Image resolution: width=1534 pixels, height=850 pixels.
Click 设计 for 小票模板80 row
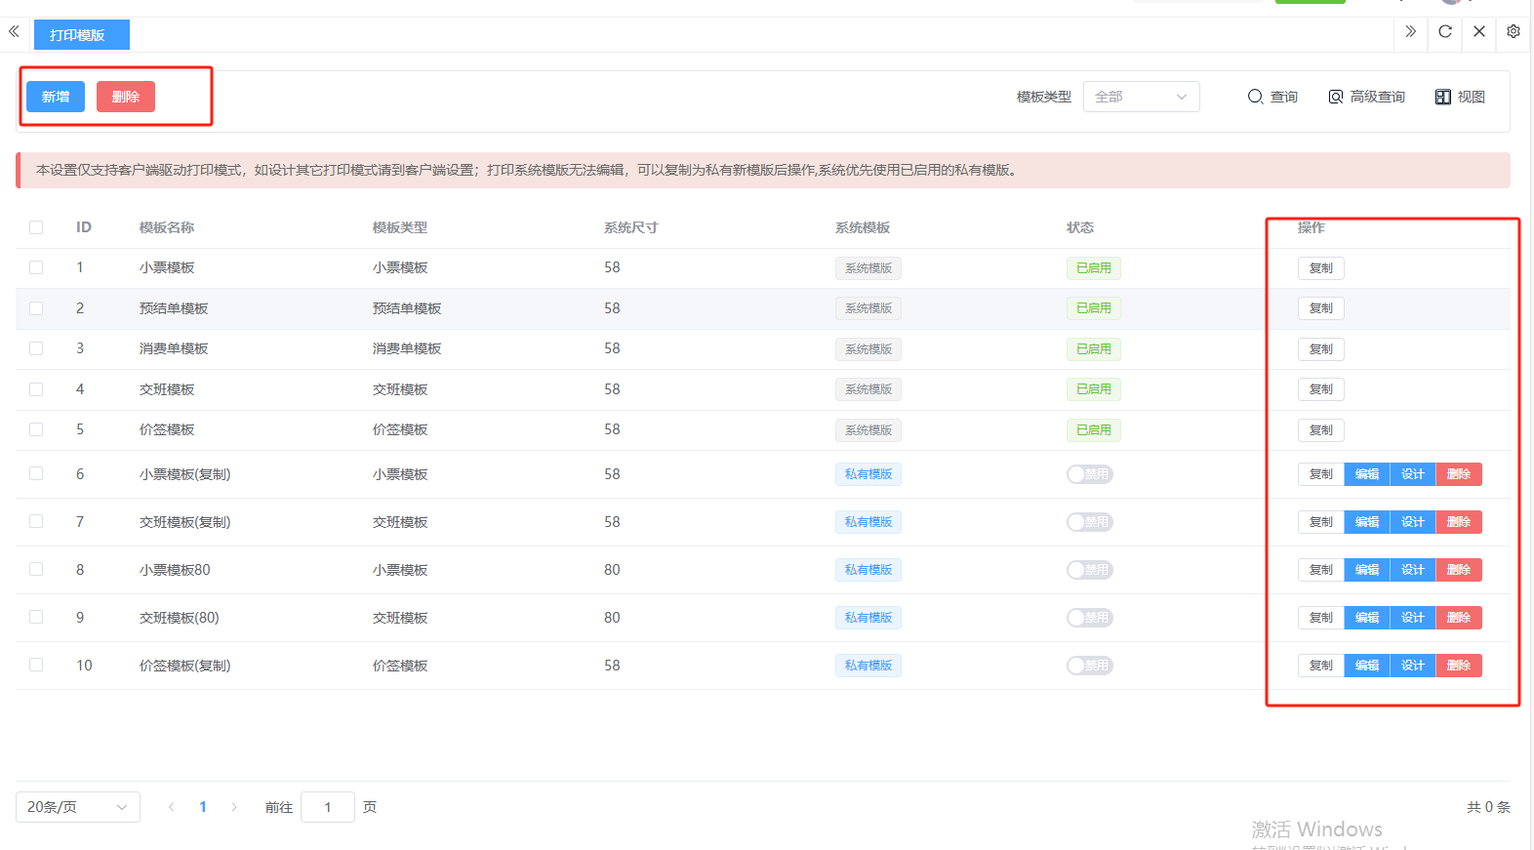(1412, 570)
